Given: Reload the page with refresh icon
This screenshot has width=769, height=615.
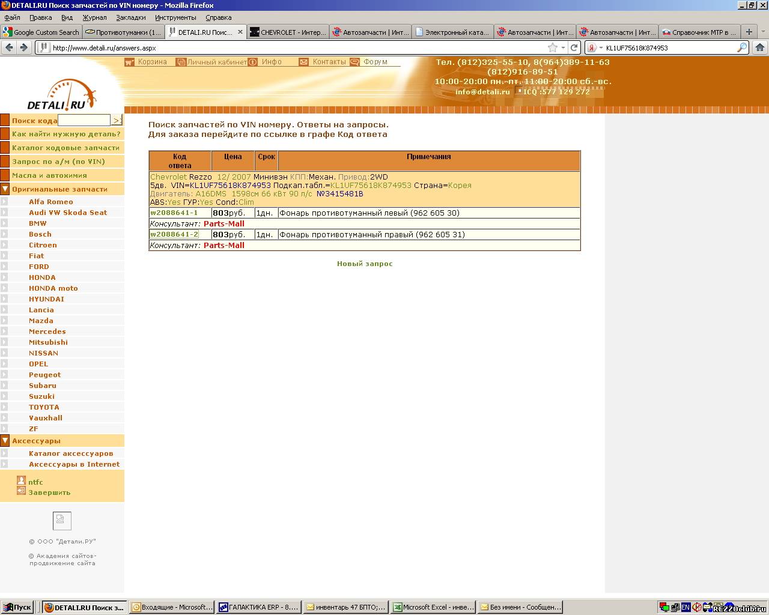Looking at the screenshot, I should point(574,47).
